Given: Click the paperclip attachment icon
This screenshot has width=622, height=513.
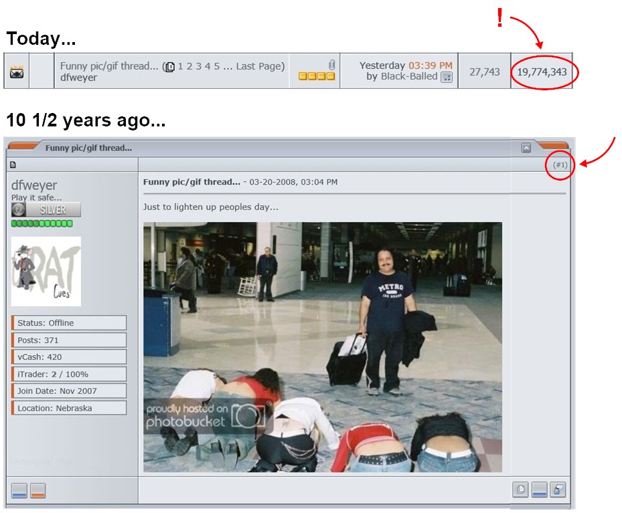Looking at the screenshot, I should tap(331, 65).
